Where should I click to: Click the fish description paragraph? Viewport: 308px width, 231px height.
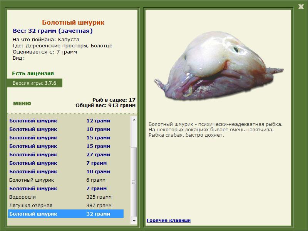(216, 130)
